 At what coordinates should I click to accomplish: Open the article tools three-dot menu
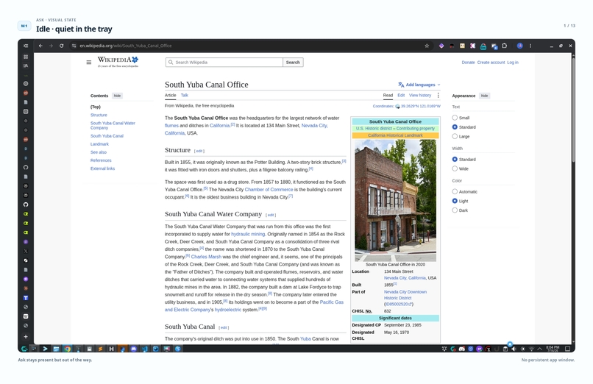[438, 95]
